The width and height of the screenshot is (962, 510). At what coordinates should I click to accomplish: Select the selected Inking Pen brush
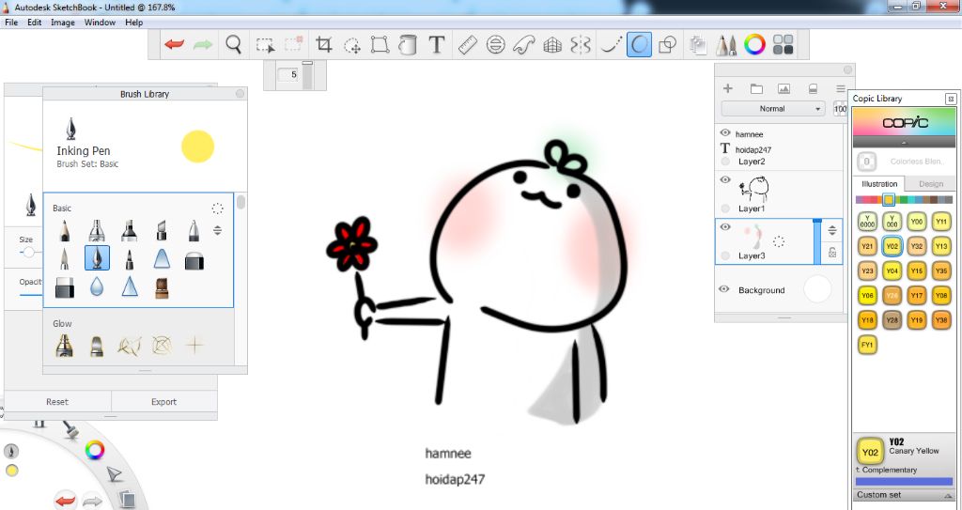(x=97, y=258)
